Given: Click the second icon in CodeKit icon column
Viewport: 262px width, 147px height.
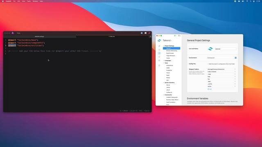Looking at the screenshot, I should pyautogui.click(x=159, y=49).
